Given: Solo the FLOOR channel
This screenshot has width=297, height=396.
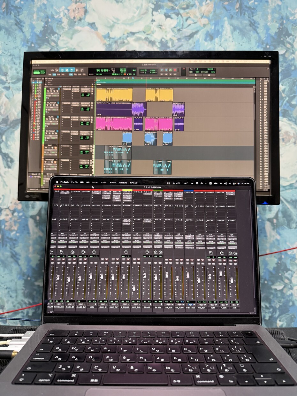Looking at the screenshot, I should 220,264.
